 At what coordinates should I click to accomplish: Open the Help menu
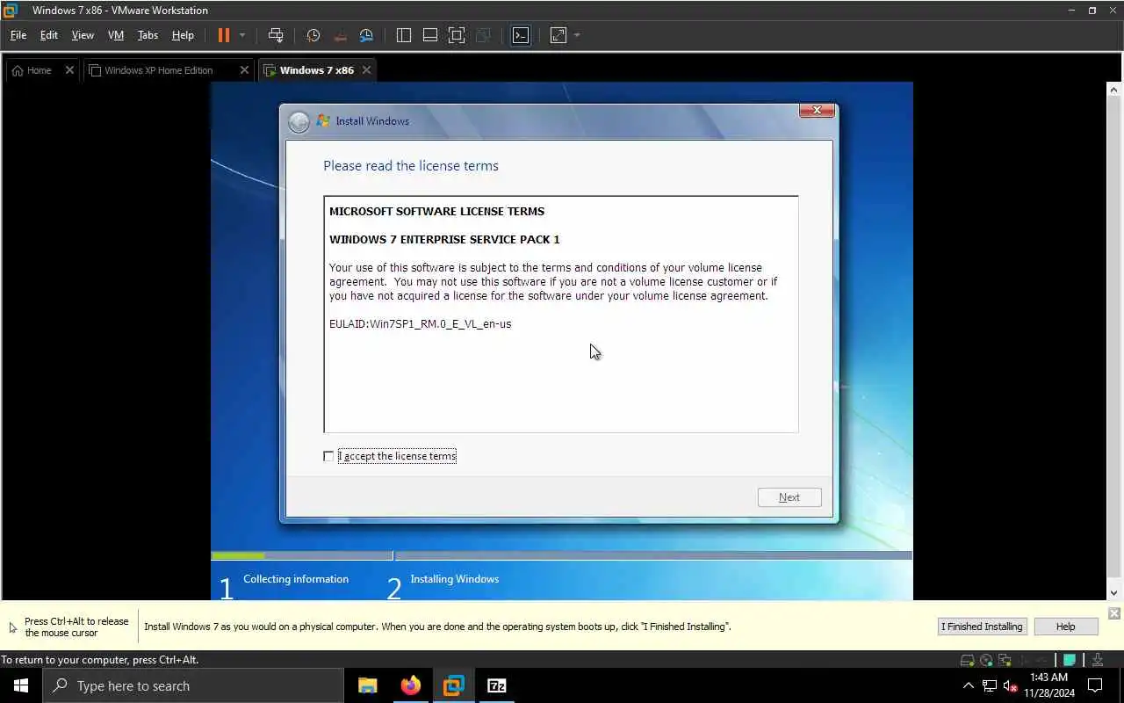183,35
